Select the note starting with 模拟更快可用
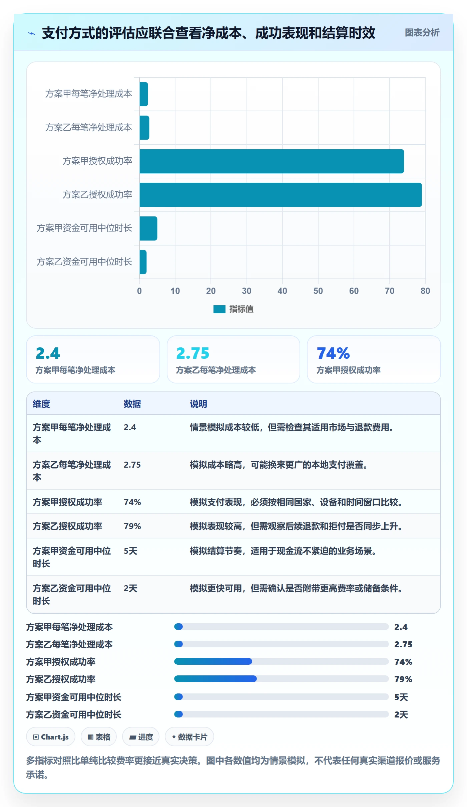The width and height of the screenshot is (467, 807). pos(296,588)
